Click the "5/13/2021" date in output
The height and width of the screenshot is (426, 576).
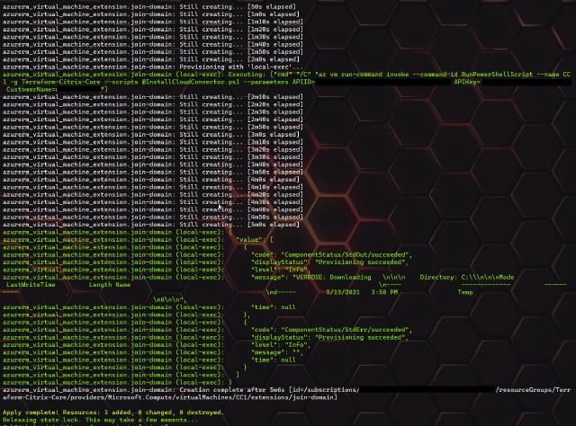(x=343, y=292)
